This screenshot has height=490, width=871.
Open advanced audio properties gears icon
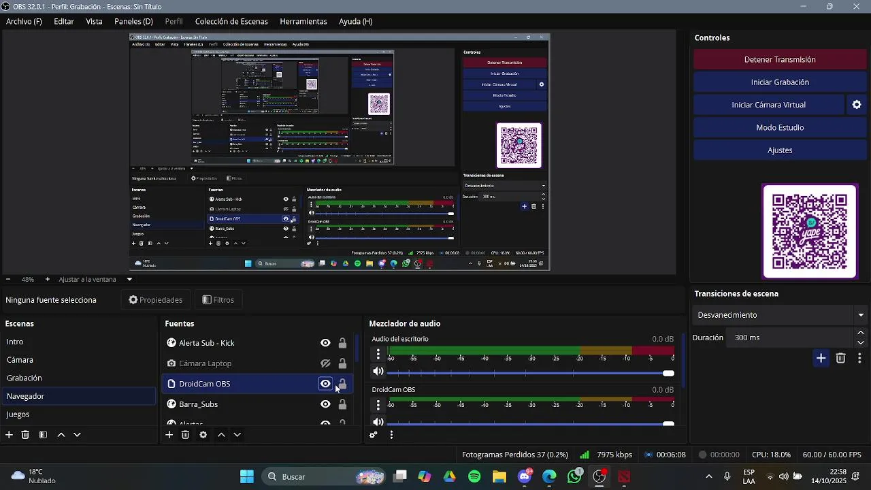click(374, 435)
